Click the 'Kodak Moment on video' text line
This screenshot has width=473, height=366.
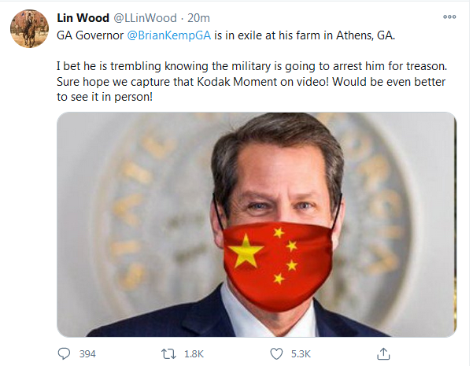[x=251, y=82]
